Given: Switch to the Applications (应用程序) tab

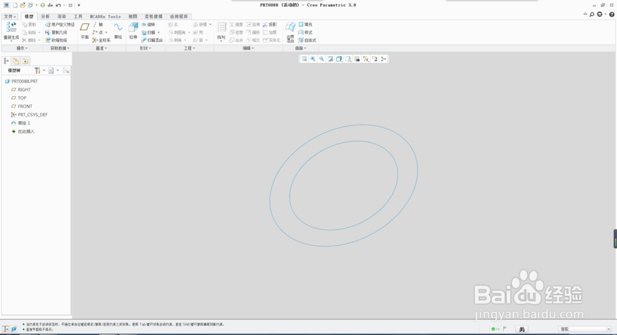Looking at the screenshot, I should point(179,17).
